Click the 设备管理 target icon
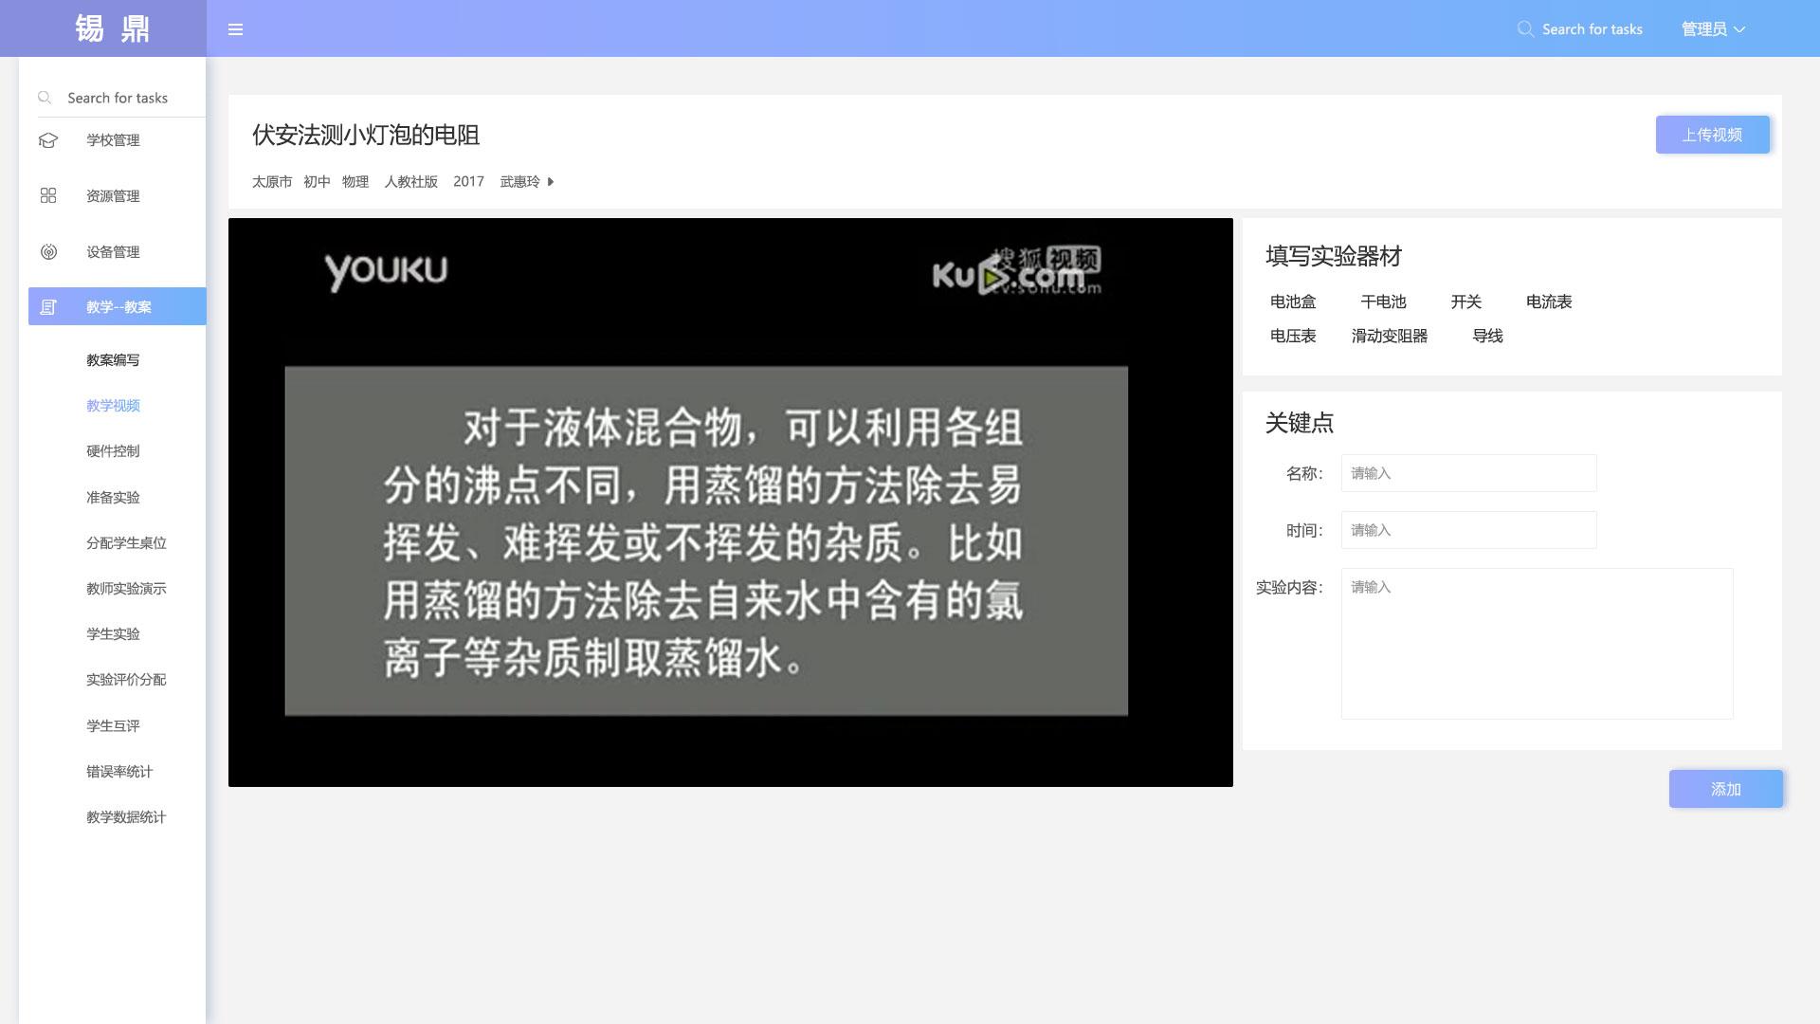The image size is (1820, 1024). [48, 251]
